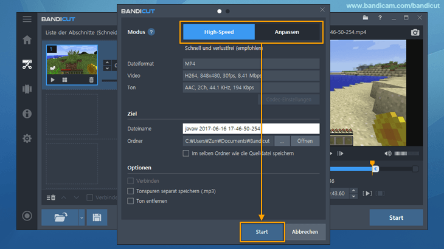The width and height of the screenshot is (444, 249).
Task: Click the browse folder "..." button
Action: click(281, 141)
